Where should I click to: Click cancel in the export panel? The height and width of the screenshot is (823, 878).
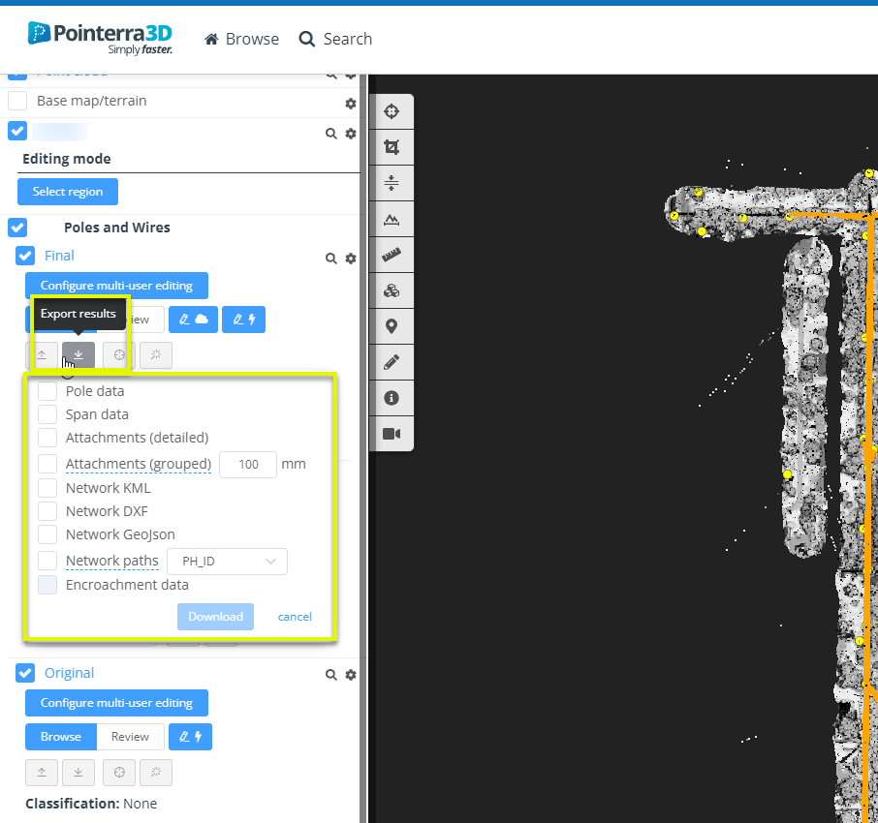coord(295,617)
